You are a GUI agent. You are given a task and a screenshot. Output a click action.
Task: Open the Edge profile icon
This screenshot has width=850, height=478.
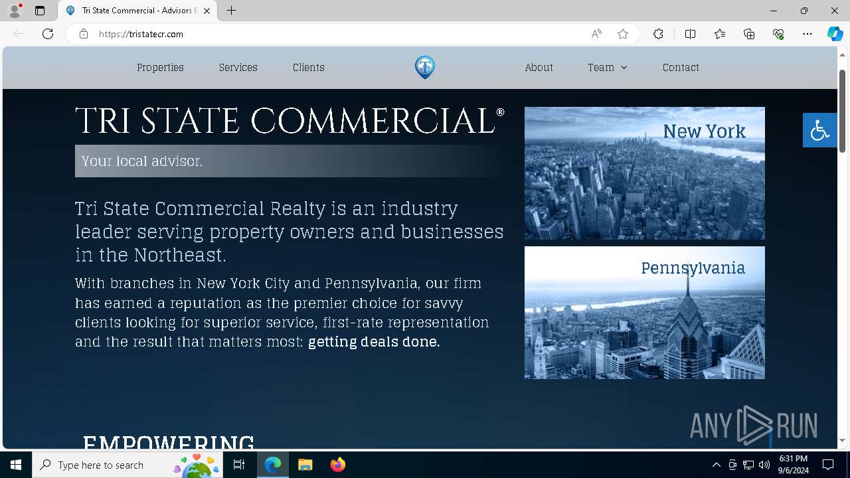[x=15, y=11]
